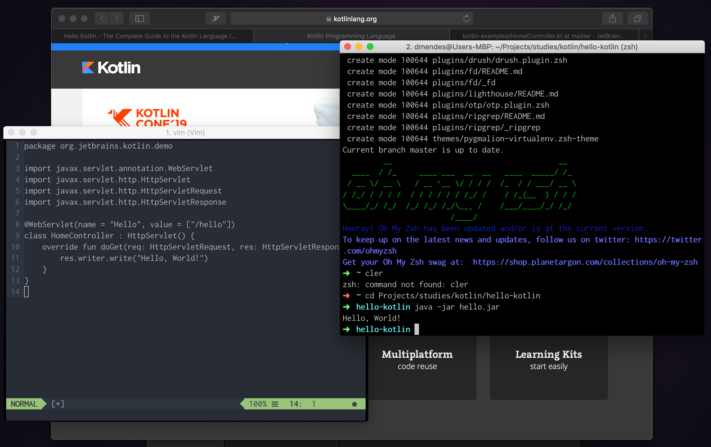Image resolution: width=711 pixels, height=447 pixels.
Task: Toggle the Safari sidebar
Action: 139,18
